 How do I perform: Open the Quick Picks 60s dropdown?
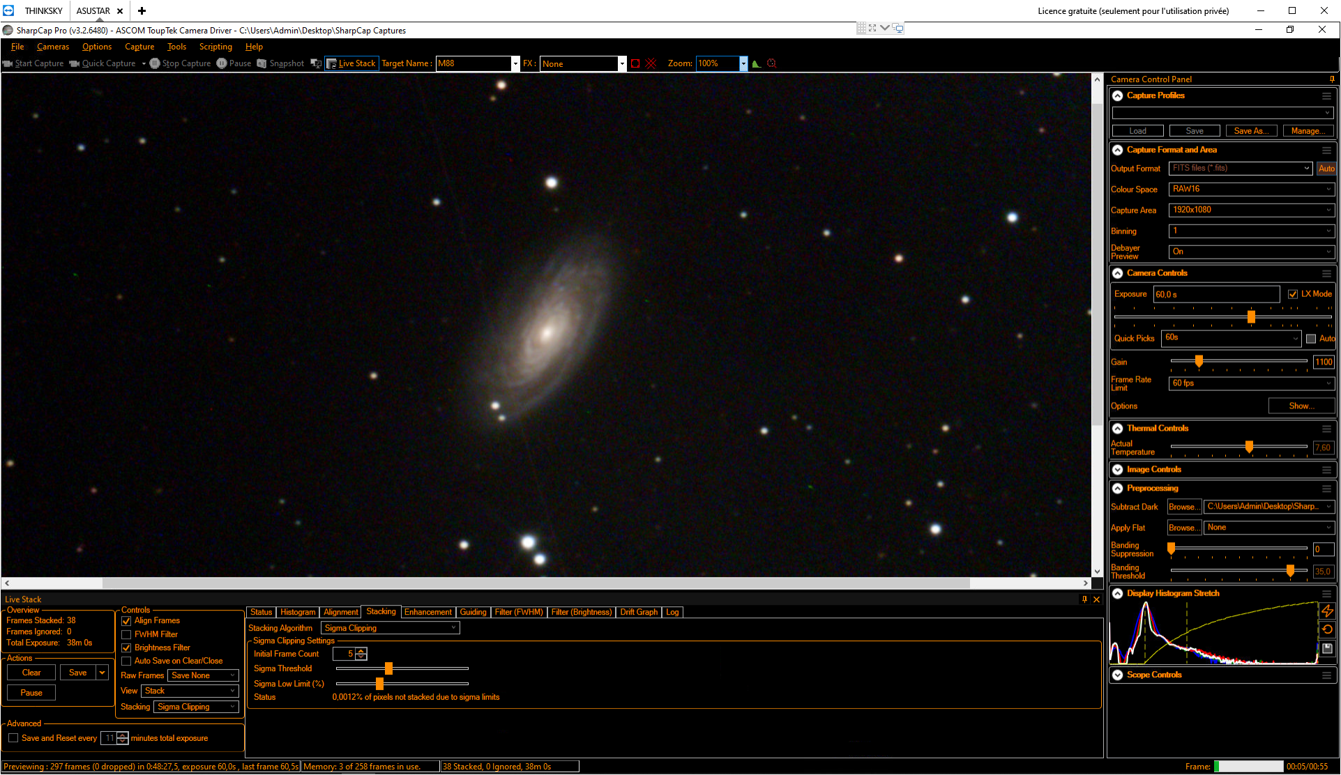tap(1231, 338)
